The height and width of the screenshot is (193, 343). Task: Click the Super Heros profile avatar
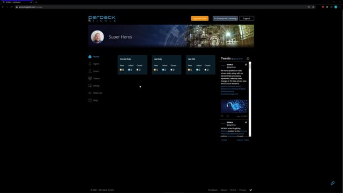[x=98, y=37]
